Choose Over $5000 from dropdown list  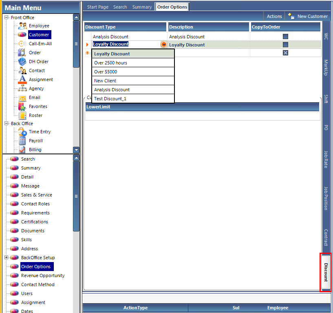pyautogui.click(x=133, y=72)
